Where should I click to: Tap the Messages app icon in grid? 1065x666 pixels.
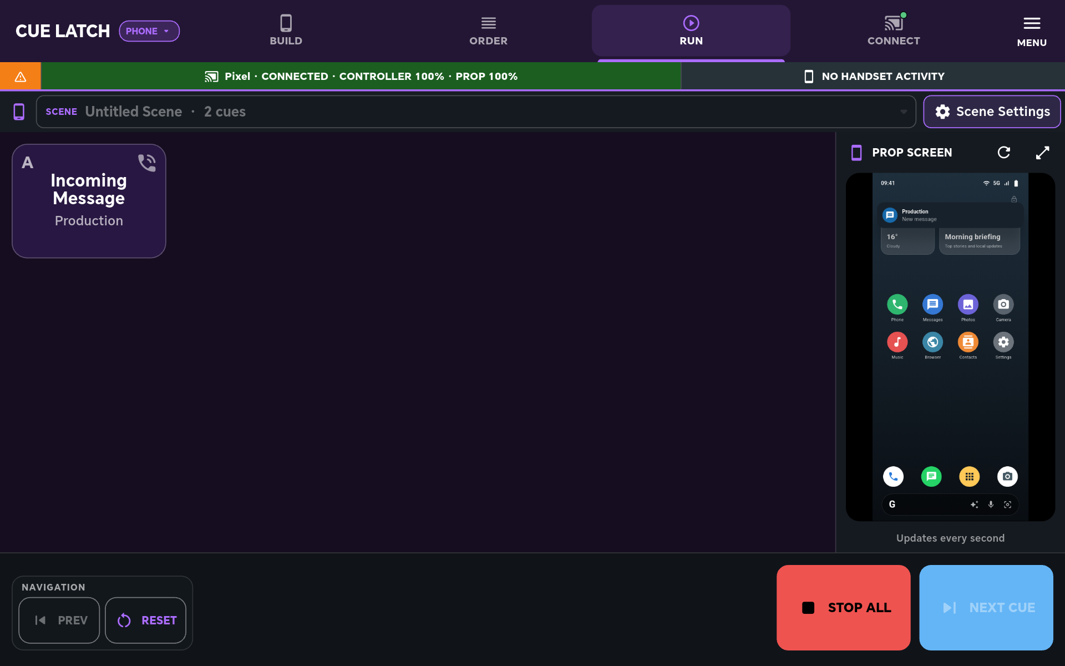click(x=932, y=305)
